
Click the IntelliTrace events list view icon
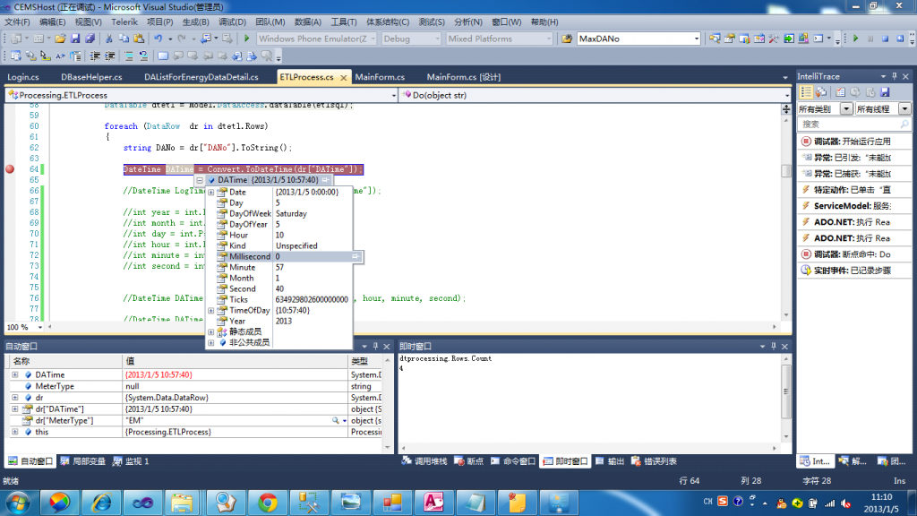click(806, 92)
